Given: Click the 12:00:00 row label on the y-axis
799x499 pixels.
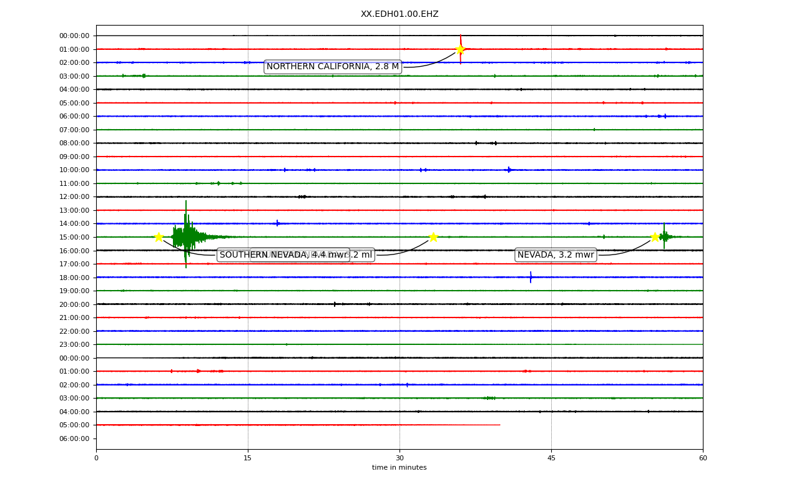Looking at the screenshot, I should 74,197.
